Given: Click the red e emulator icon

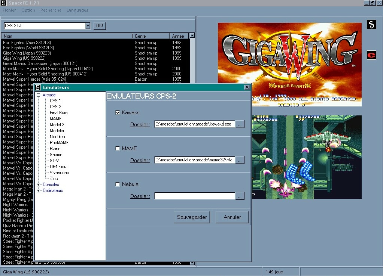Looking at the screenshot, I should 371,55.
